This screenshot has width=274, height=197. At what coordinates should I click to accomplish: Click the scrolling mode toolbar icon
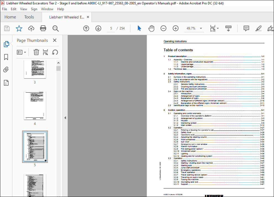tap(228, 28)
